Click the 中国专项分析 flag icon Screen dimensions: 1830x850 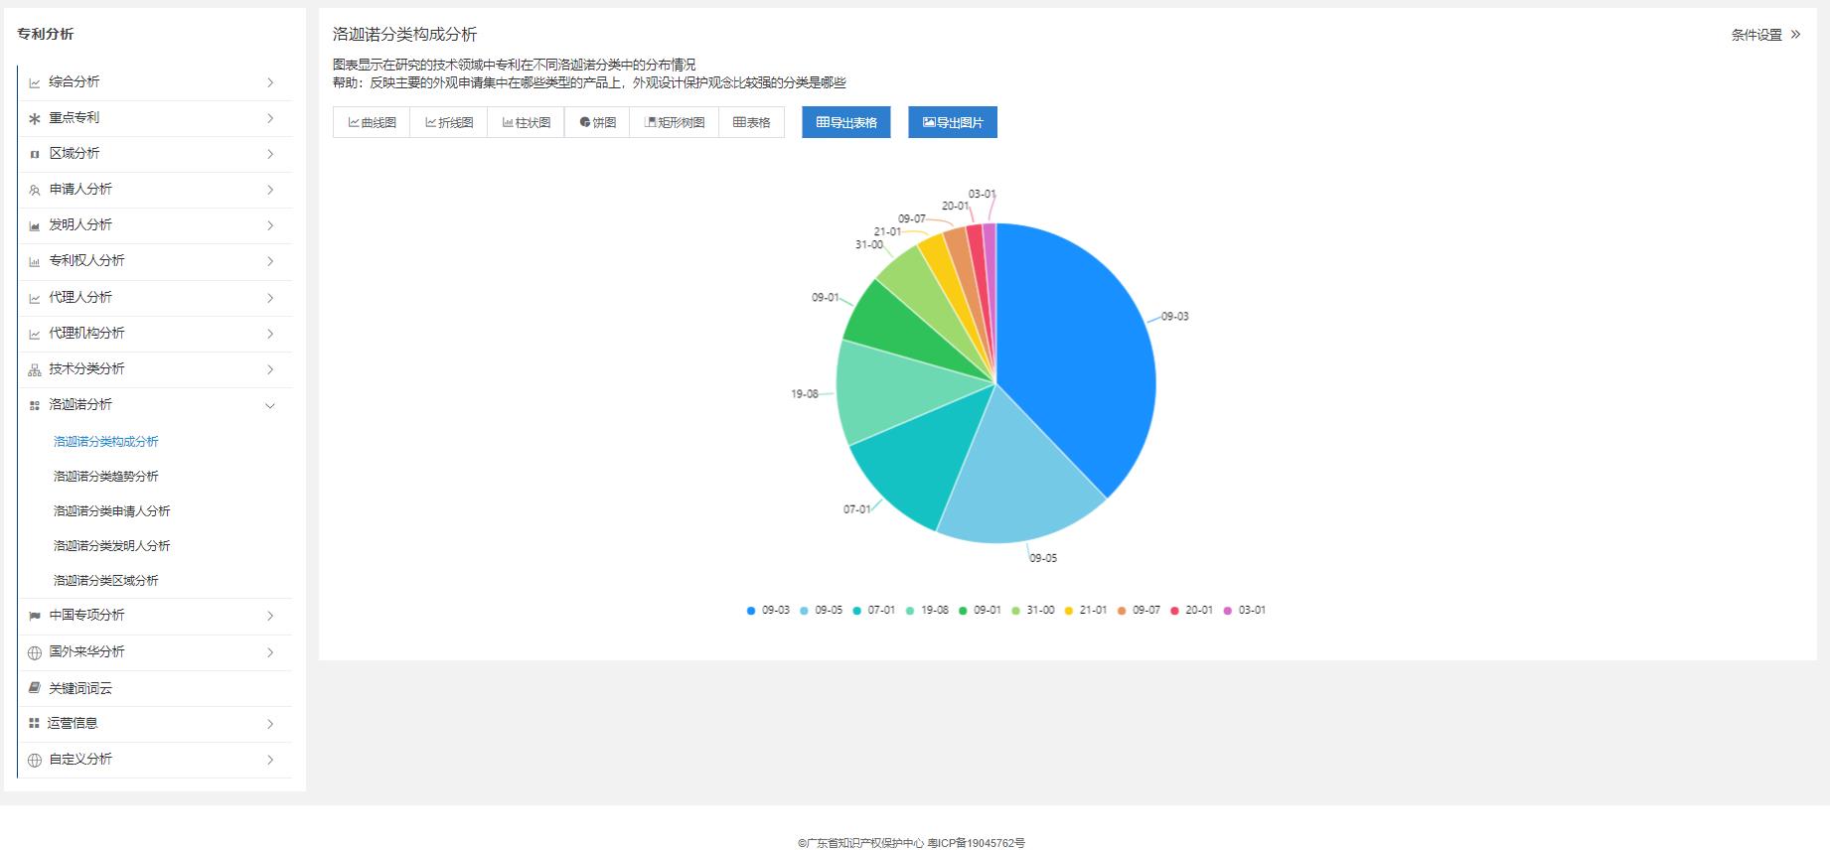point(35,617)
